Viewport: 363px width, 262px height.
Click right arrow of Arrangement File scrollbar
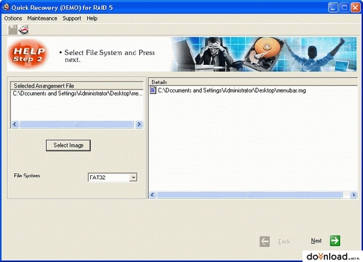[x=139, y=124]
